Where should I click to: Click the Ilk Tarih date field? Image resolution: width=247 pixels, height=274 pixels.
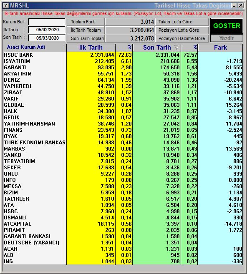coord(47,30)
